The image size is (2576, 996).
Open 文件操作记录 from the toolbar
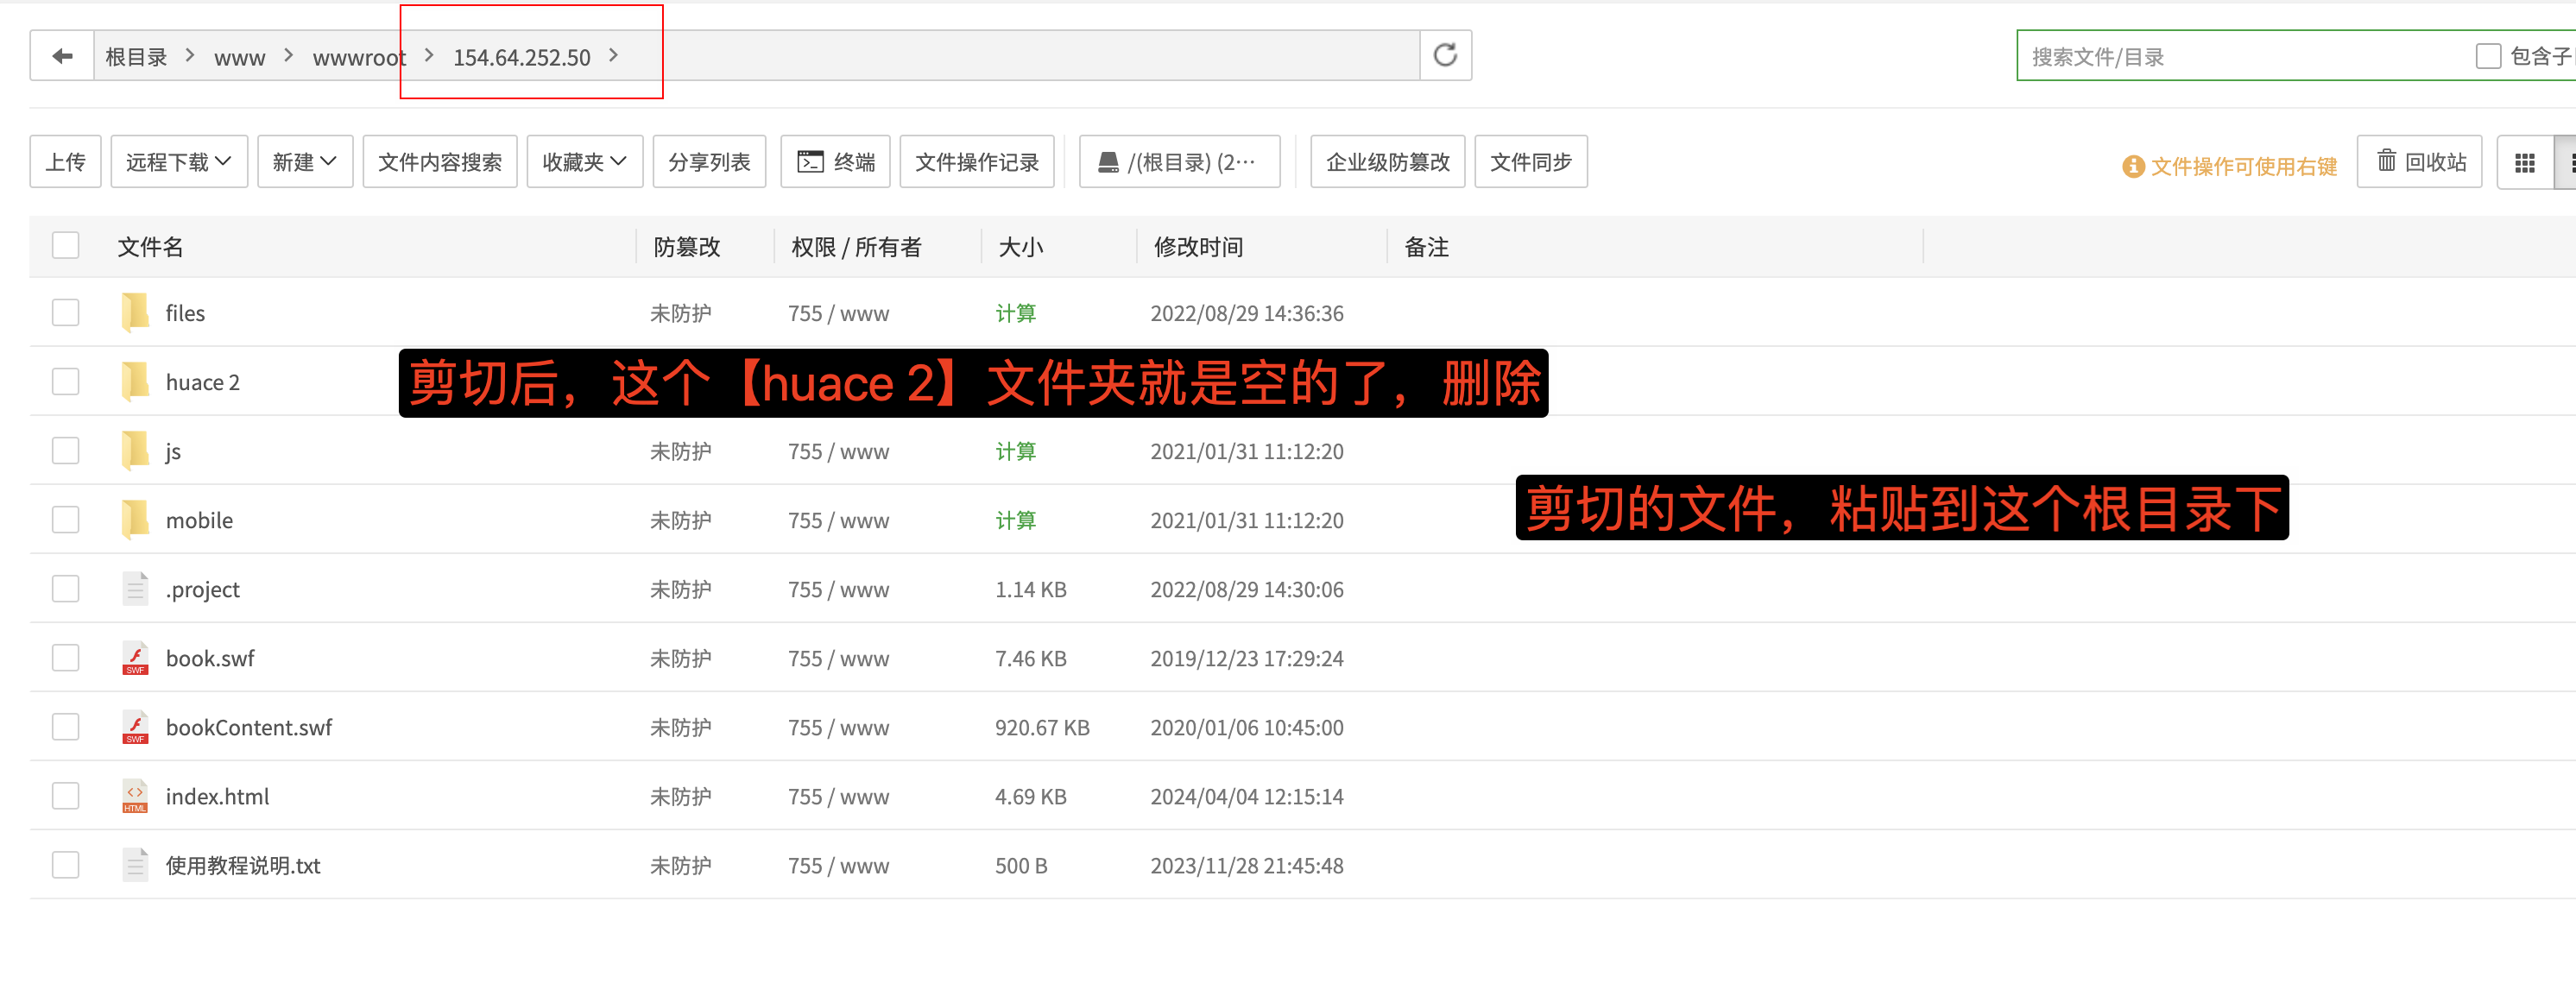(977, 161)
